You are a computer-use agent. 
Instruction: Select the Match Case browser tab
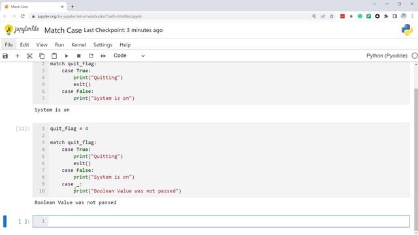point(33,7)
